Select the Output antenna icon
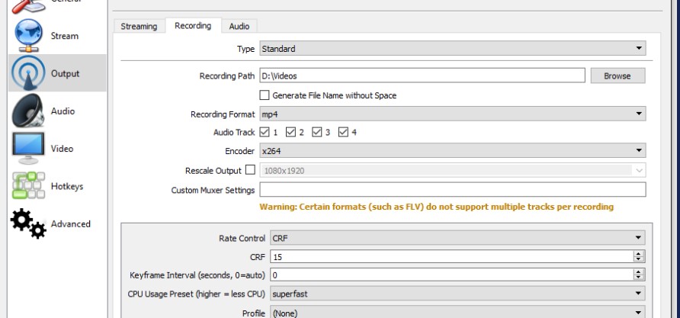Image resolution: width=680 pixels, height=318 pixels. tap(27, 74)
